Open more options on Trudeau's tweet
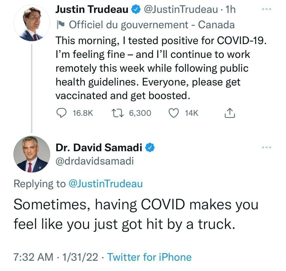Viewport: 286px width, 271px height. 266,9
